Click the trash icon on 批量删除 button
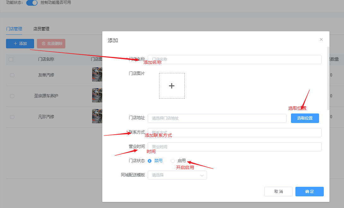344x208 pixels. [44, 44]
